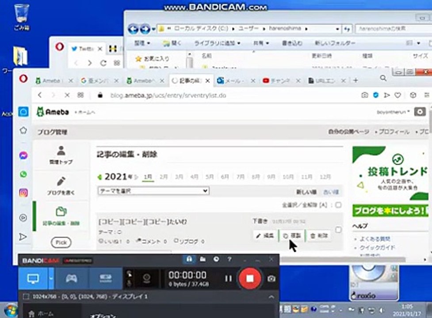Image resolution: width=432 pixels, height=318 pixels.
Task: Open 整理 dropdown in Explorer window
Action: point(142,43)
